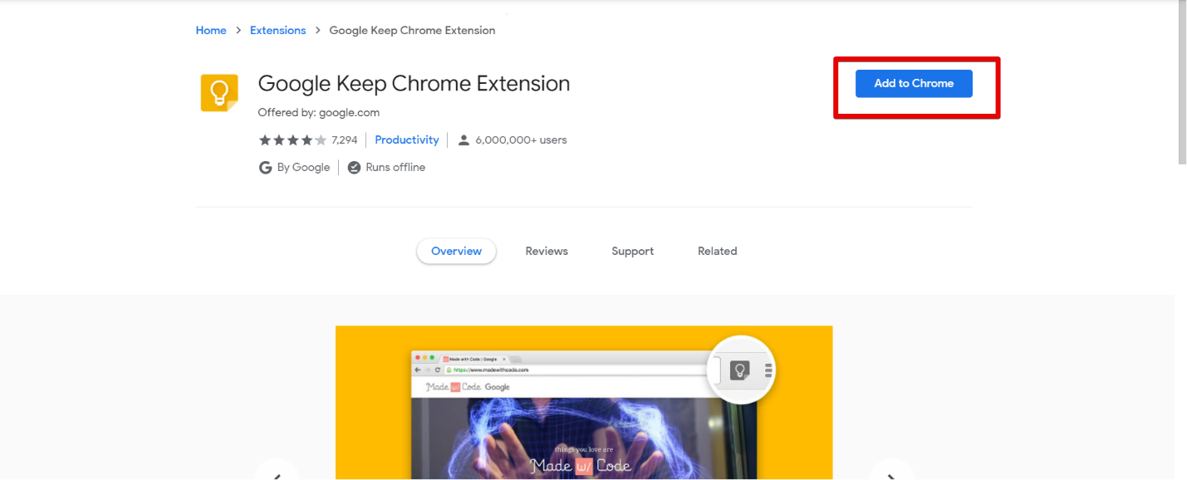Select the Overview tab
1187x480 pixels.
456,251
